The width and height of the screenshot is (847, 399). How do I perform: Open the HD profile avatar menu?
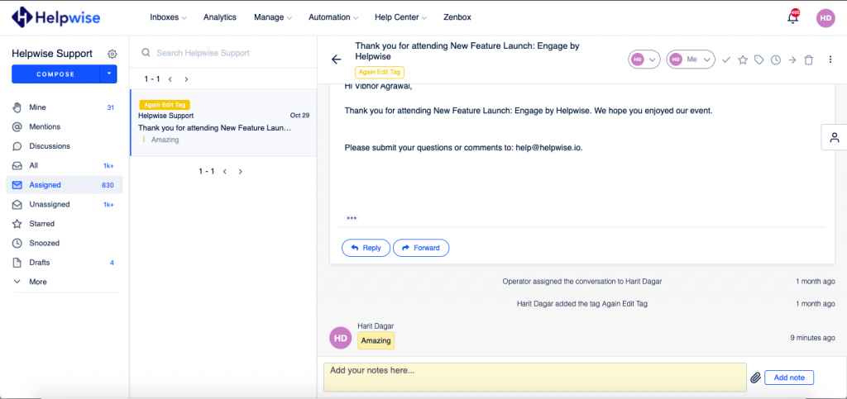point(825,18)
